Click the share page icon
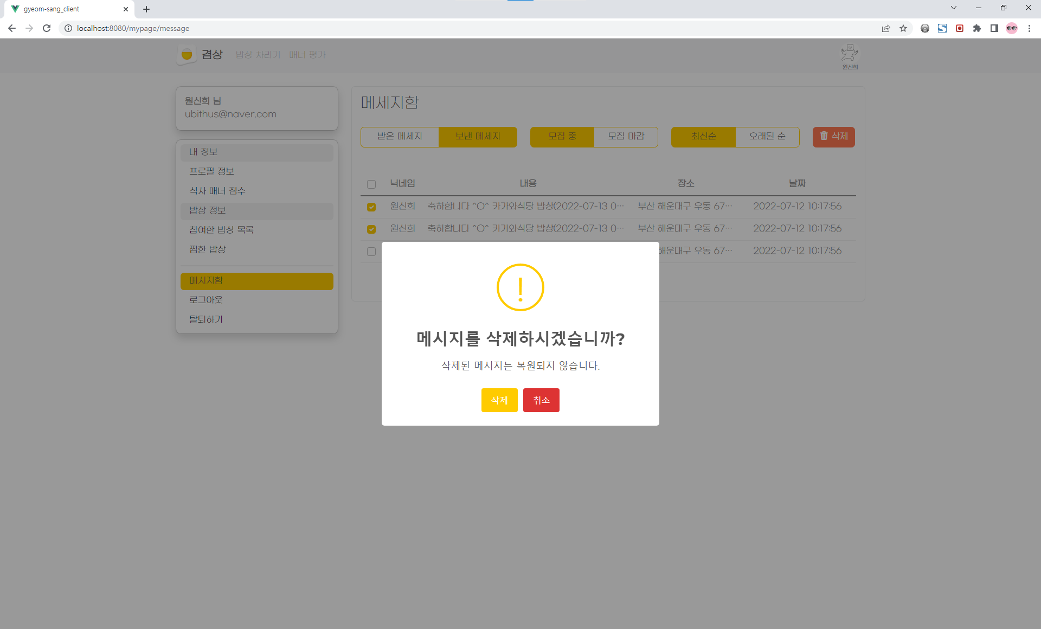The image size is (1041, 629). click(x=886, y=28)
